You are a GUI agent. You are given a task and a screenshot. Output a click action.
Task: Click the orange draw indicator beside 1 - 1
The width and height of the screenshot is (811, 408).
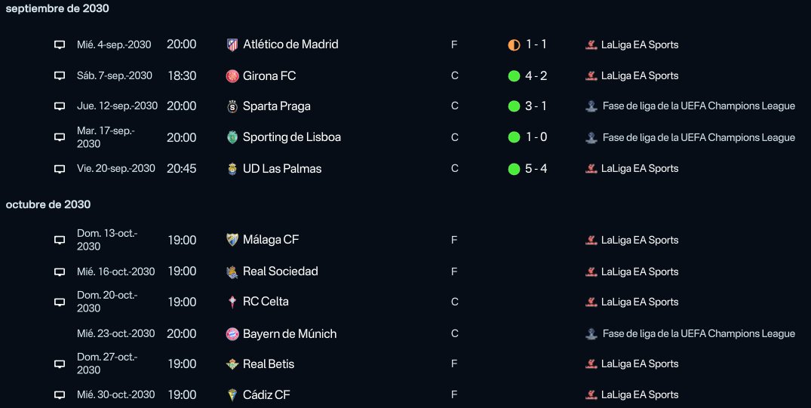514,45
